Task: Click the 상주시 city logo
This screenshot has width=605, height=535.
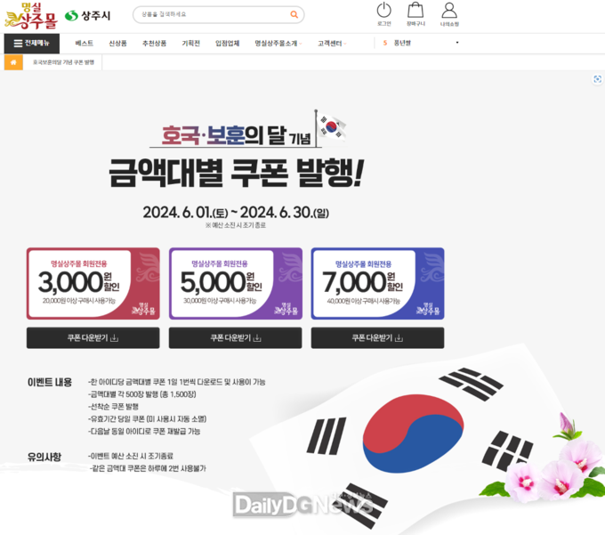Action: pyautogui.click(x=87, y=16)
